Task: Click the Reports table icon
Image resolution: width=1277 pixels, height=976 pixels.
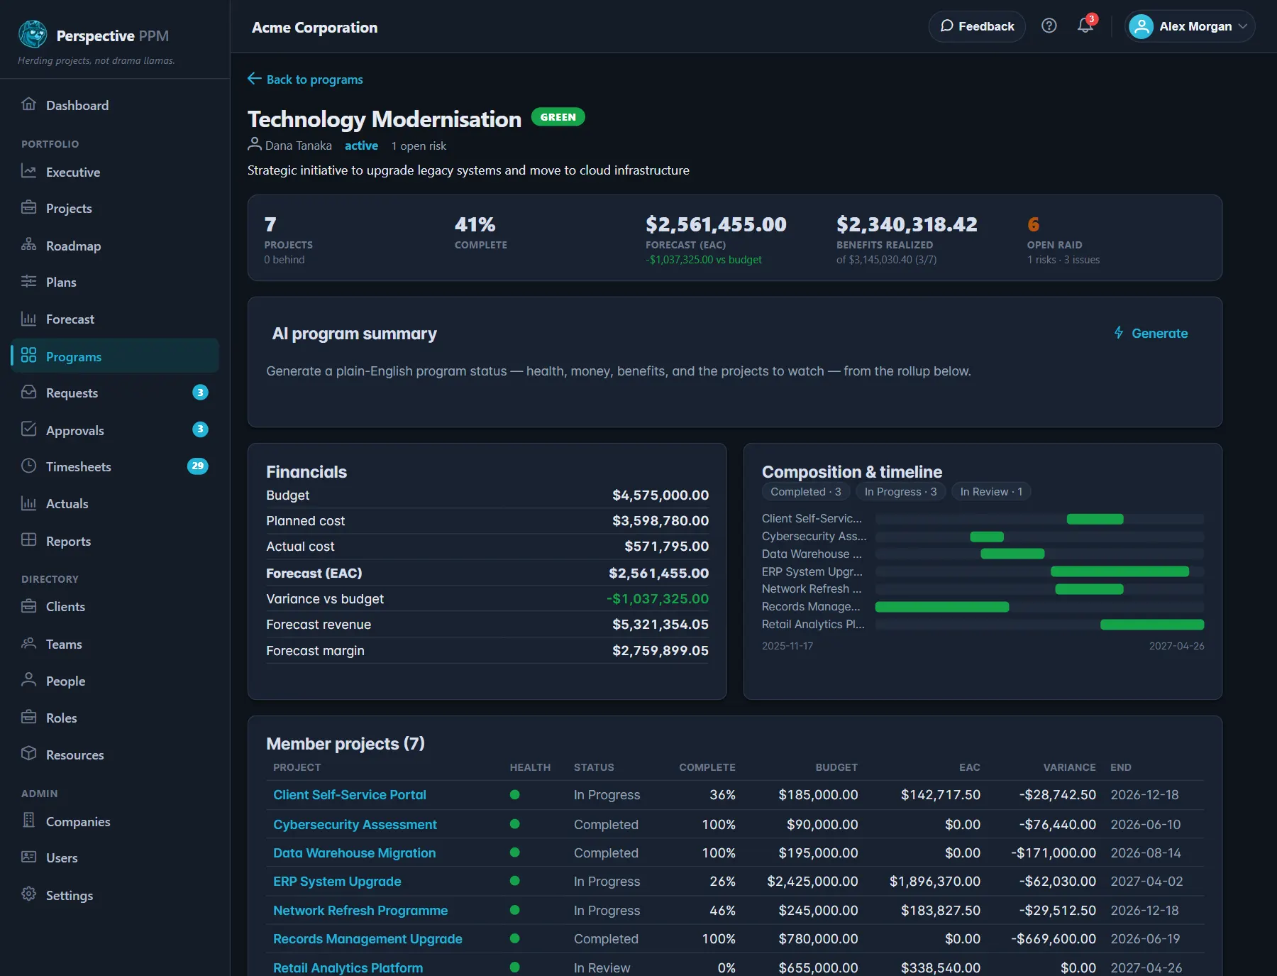Action: pyautogui.click(x=28, y=540)
